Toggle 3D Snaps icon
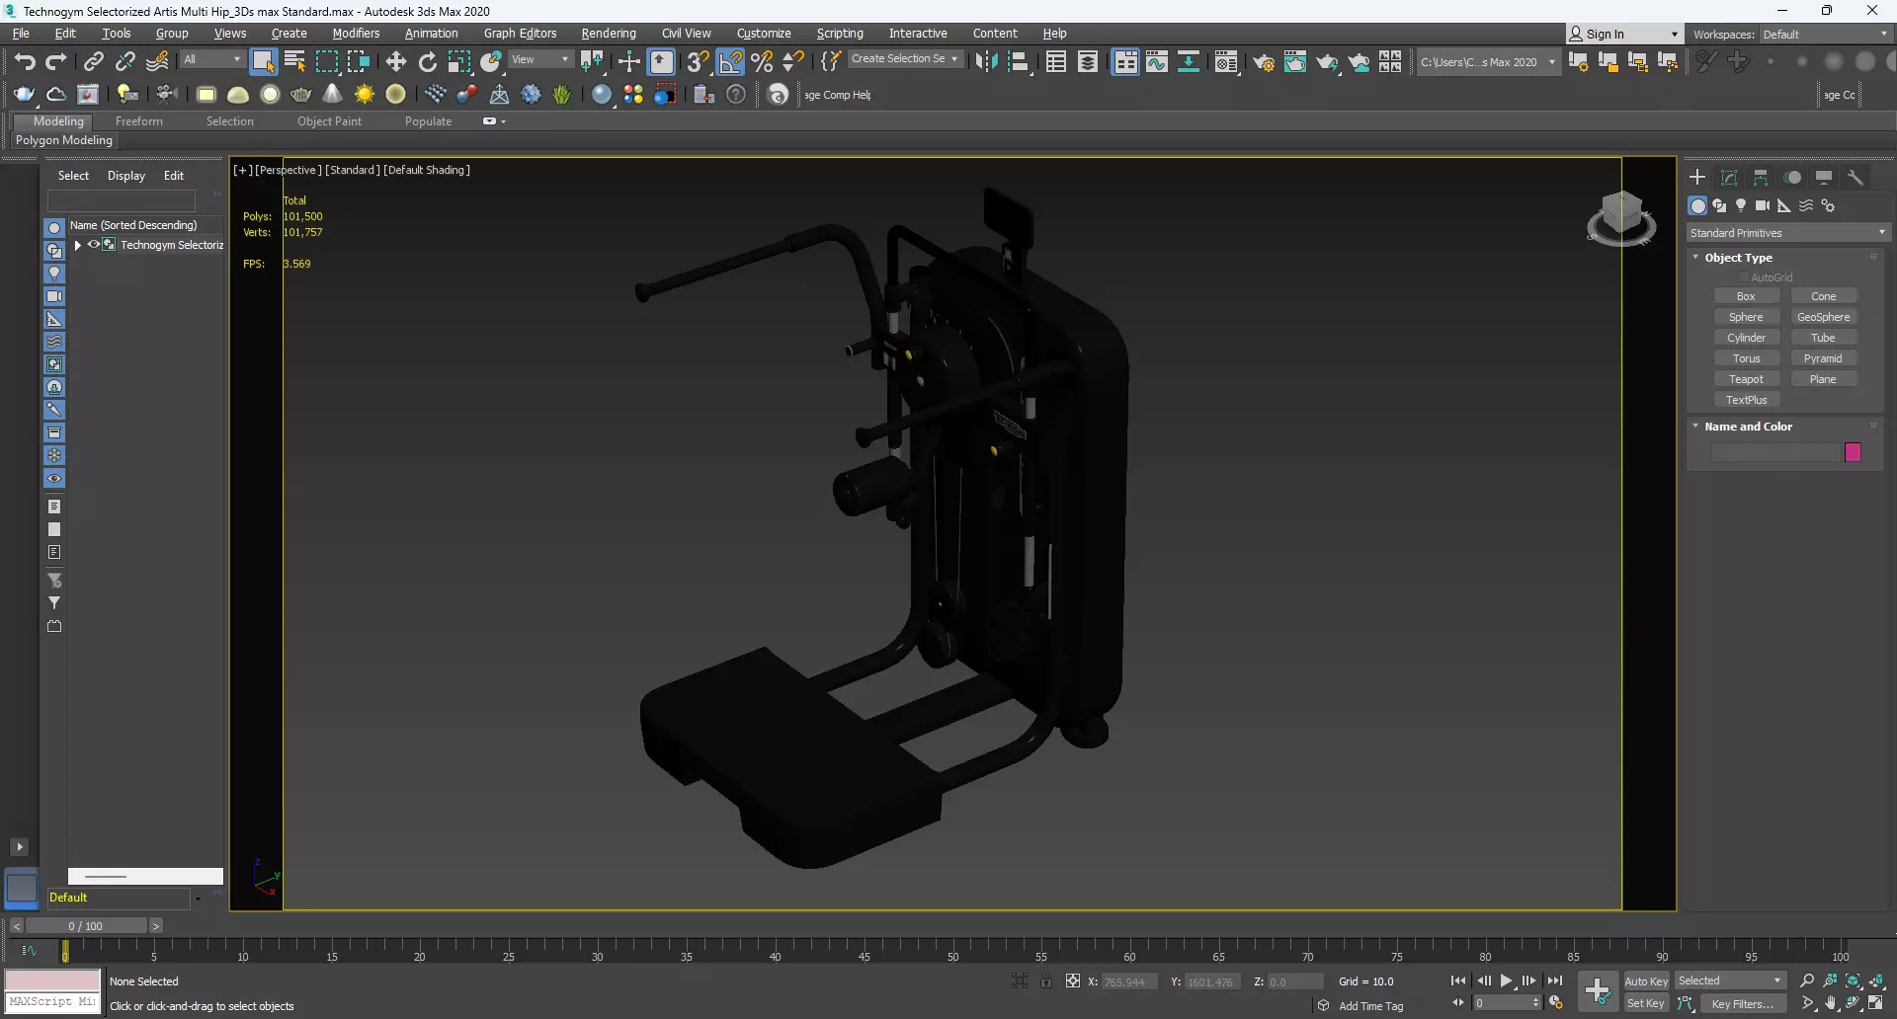Viewport: 1897px width, 1019px height. coord(698,61)
